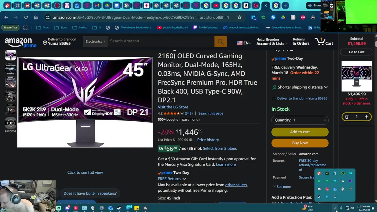This screenshot has height=212, width=377.
Task: Expand the FREE Returns chevron
Action: (x=184, y=179)
